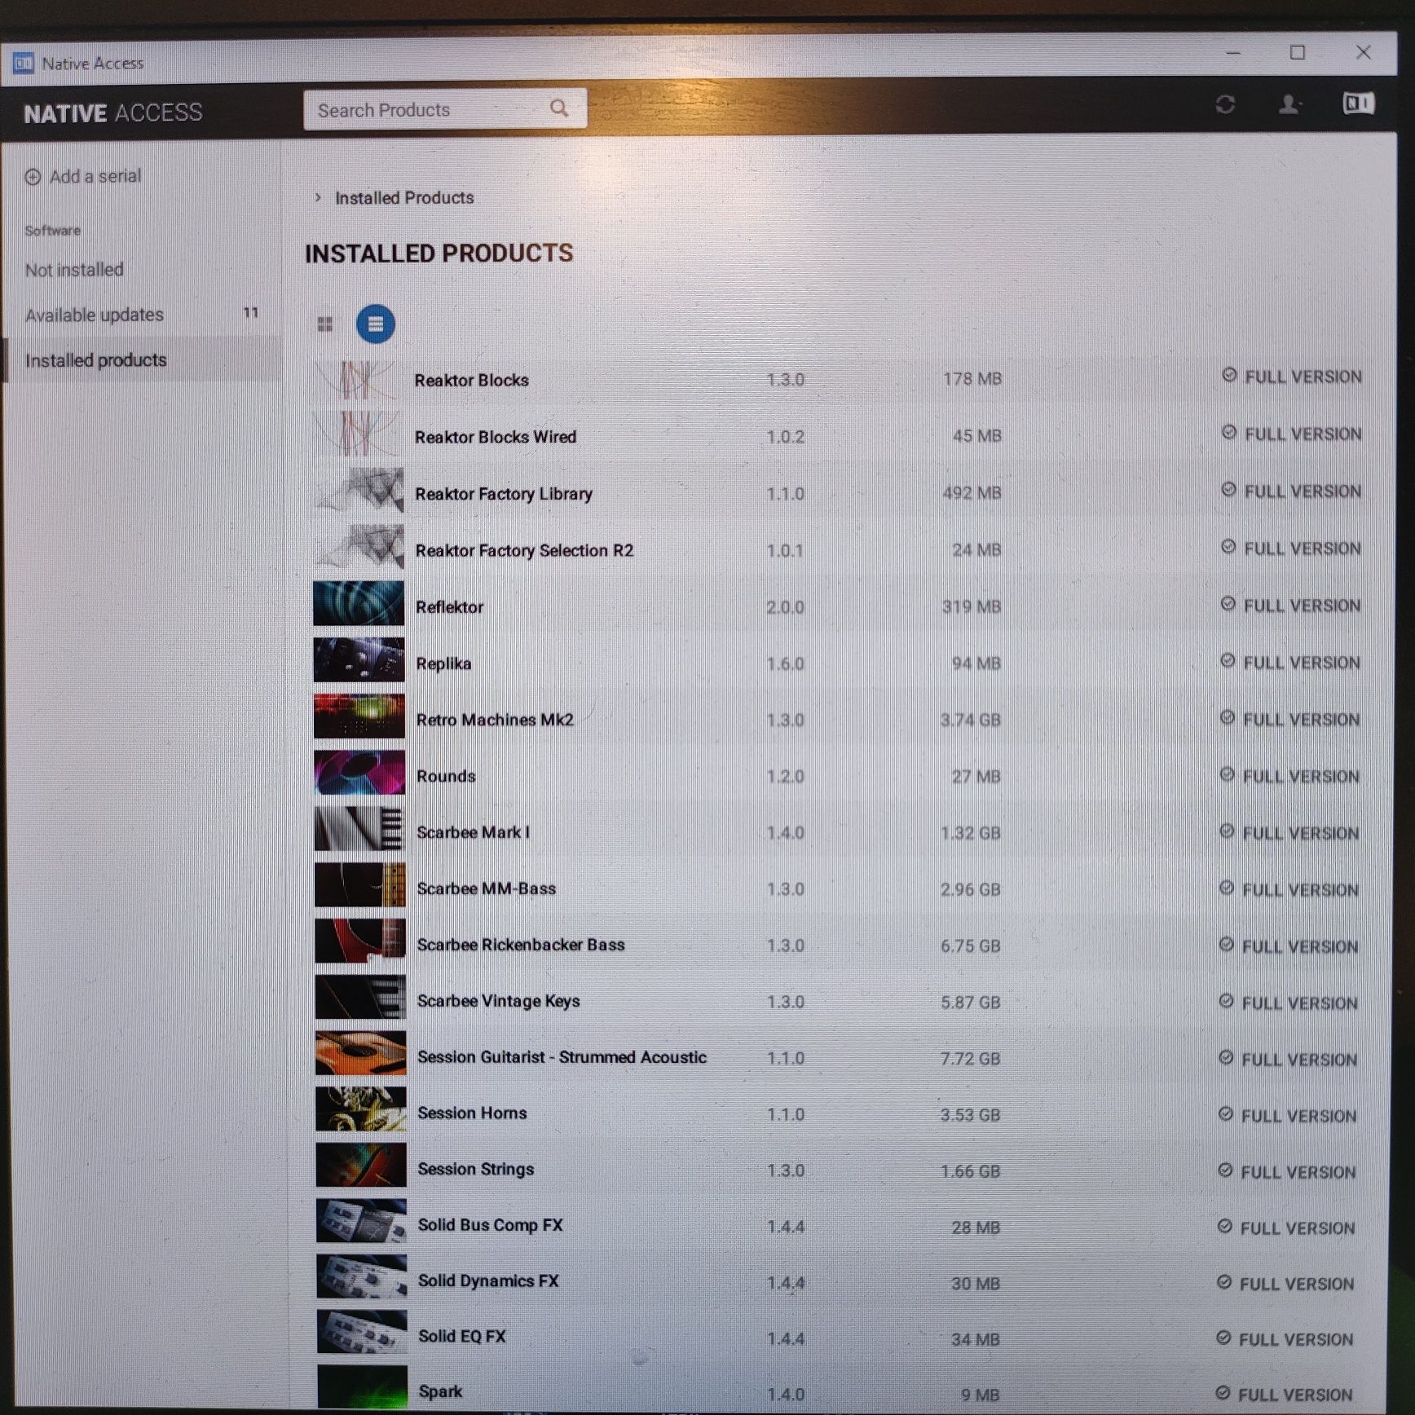Click version 2.0.0 in Reflektor row
The height and width of the screenshot is (1415, 1415).
(x=785, y=607)
